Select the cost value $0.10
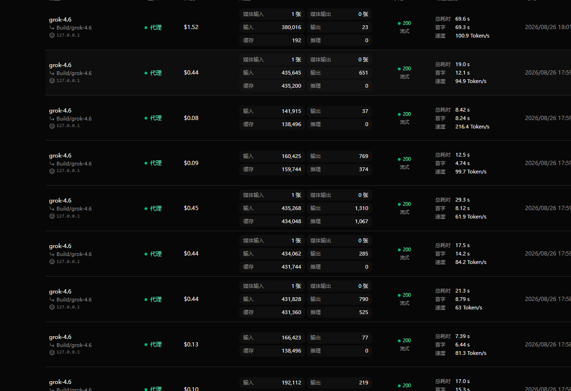This screenshot has width=571, height=391. coord(191,389)
